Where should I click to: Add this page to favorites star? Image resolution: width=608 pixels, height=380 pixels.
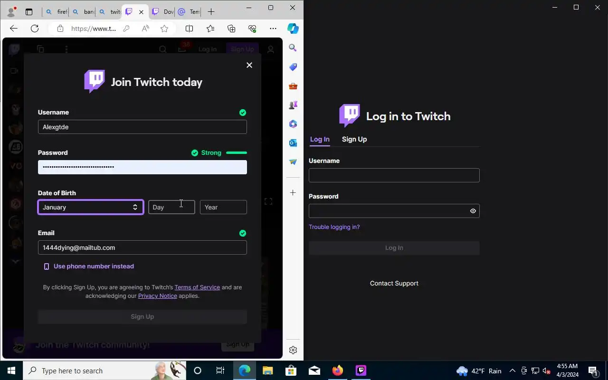pyautogui.click(x=164, y=28)
